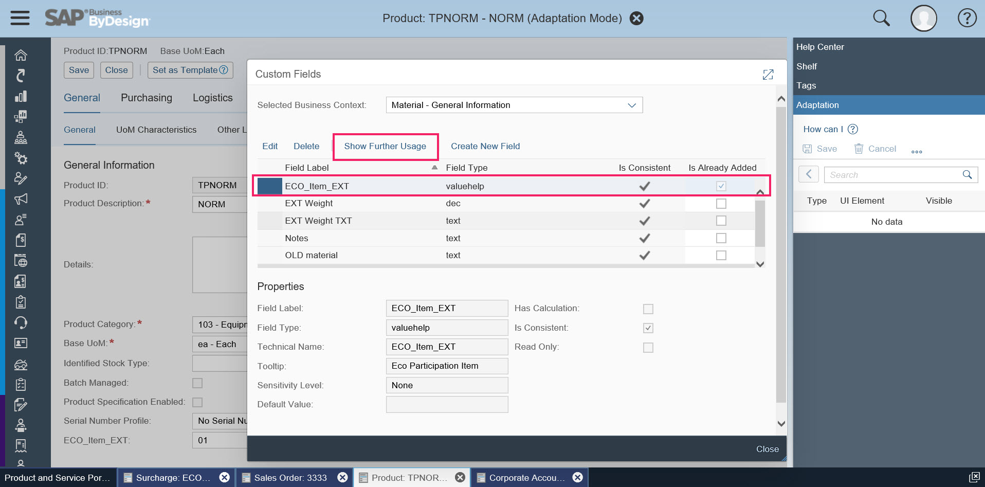
Task: Open the hamburger navigation menu
Action: click(x=20, y=18)
